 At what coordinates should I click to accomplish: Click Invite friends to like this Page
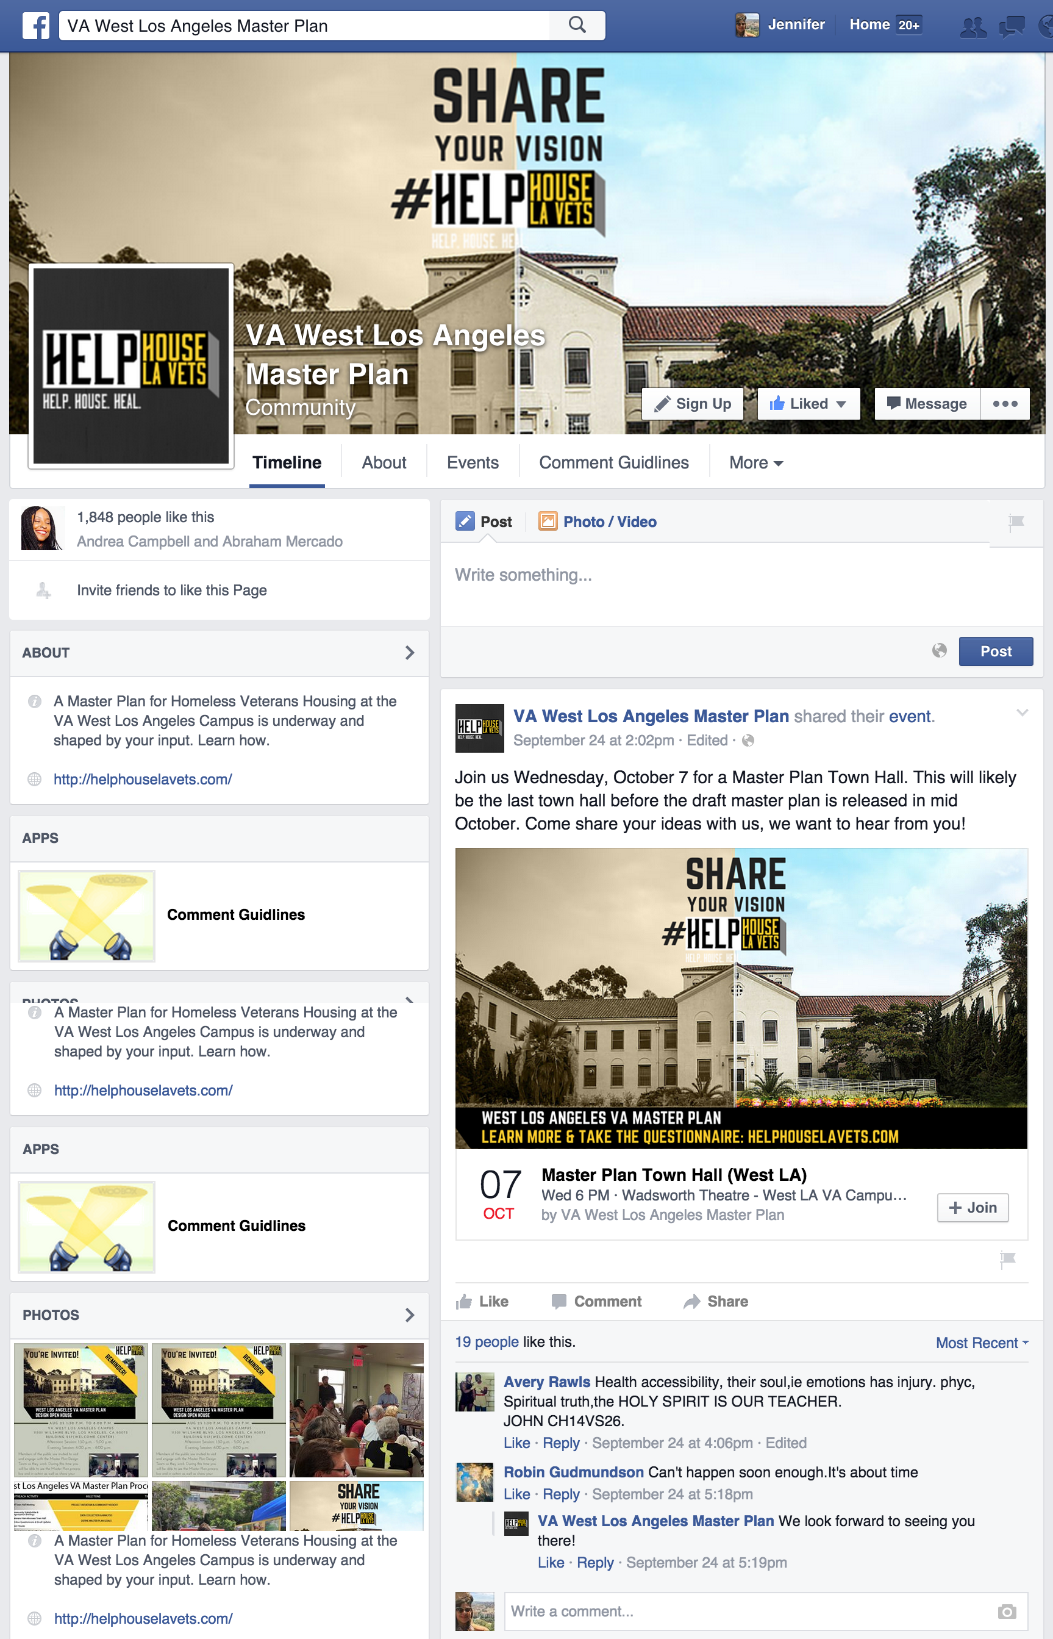pyautogui.click(x=171, y=590)
